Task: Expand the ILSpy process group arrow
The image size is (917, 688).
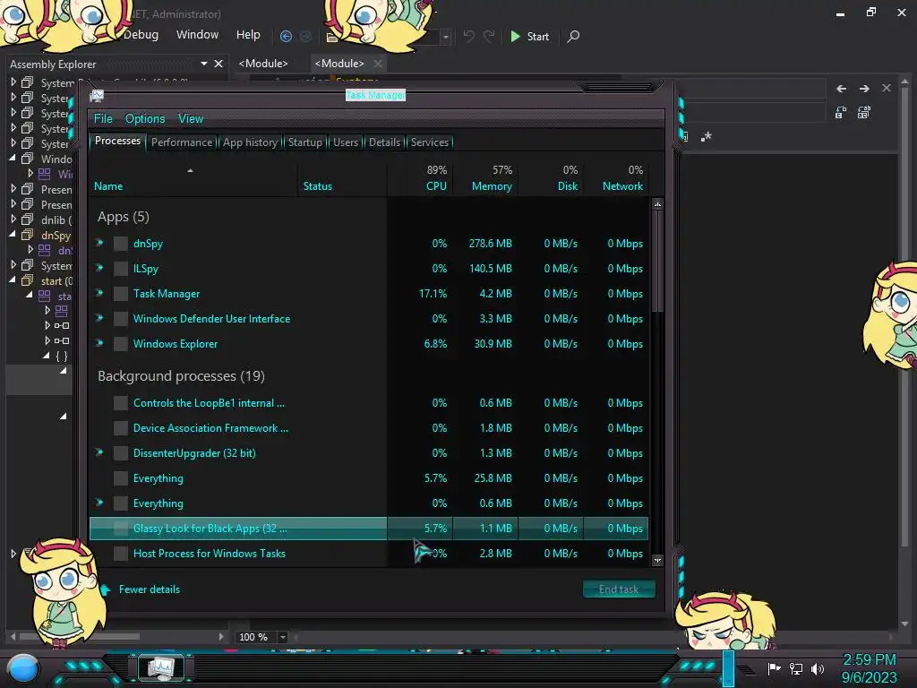Action: pos(100,267)
